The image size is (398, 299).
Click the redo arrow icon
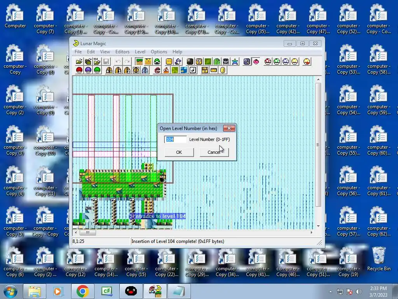127,62
